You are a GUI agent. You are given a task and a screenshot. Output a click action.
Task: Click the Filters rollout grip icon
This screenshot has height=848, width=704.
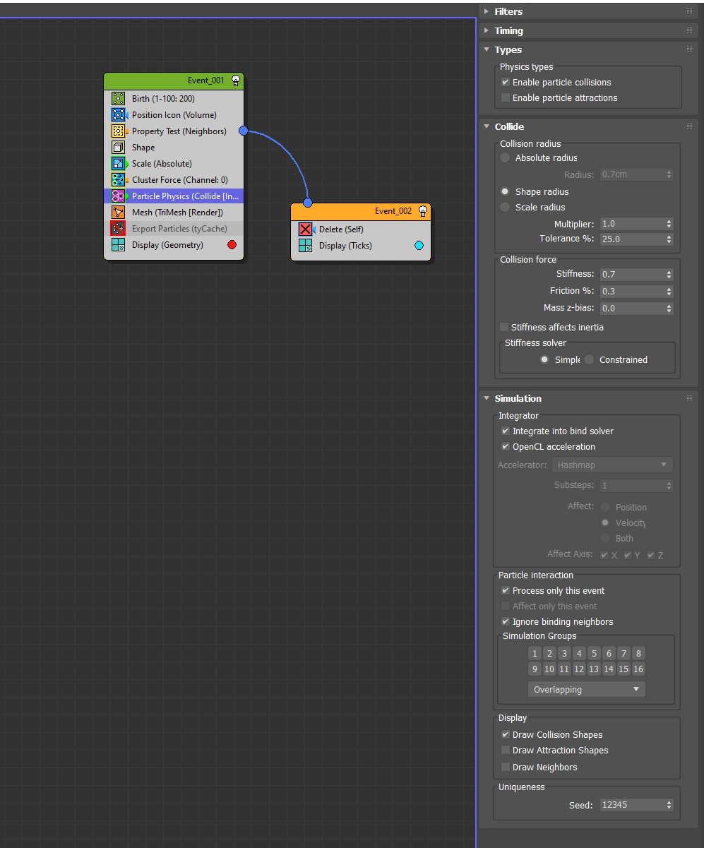point(689,11)
